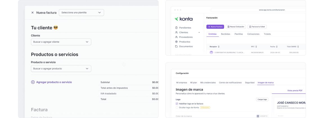Viewport: 324px width, 118px height.
Task: Toggle Habilitar logo en la factura checkbox
Action: click(x=177, y=104)
